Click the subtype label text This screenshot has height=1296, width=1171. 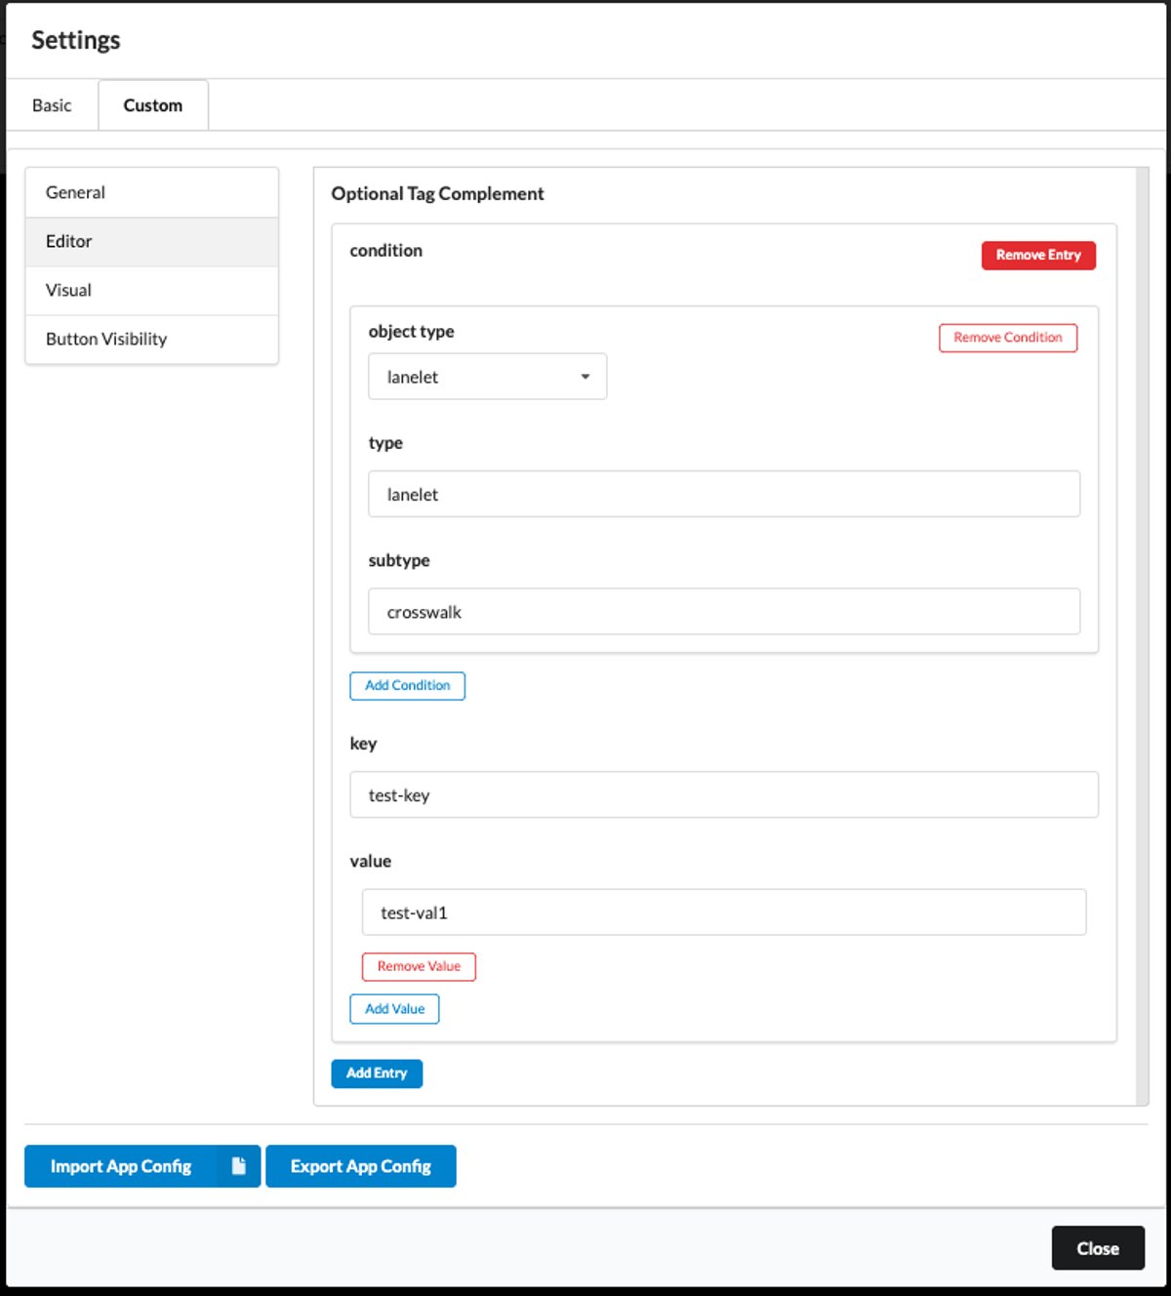coord(399,561)
